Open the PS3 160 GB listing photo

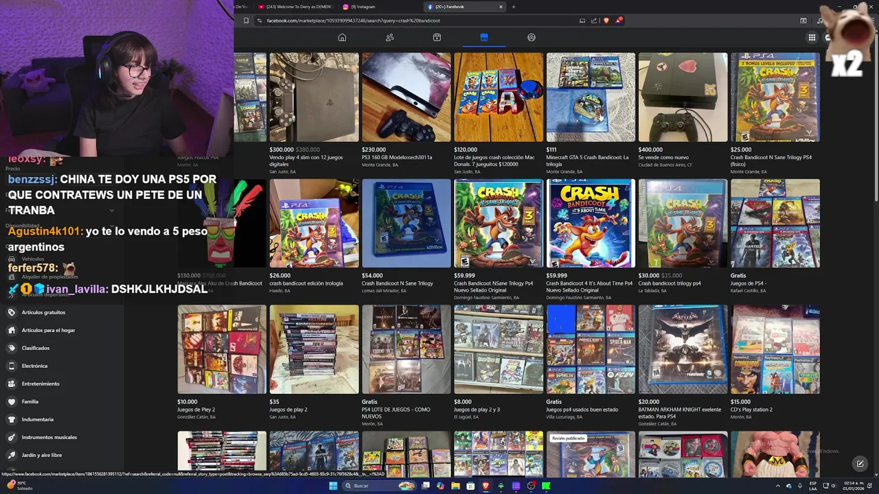coord(407,97)
